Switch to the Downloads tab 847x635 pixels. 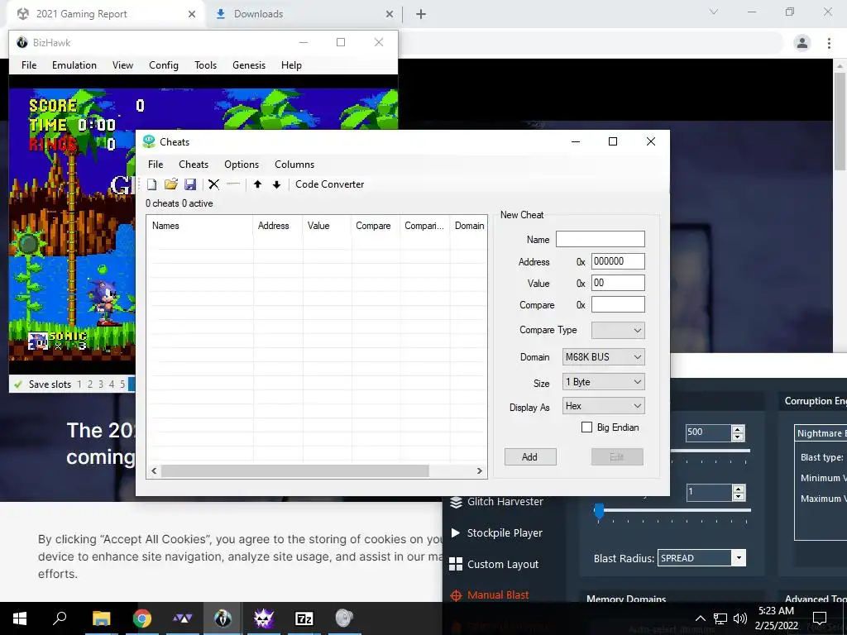(303, 14)
